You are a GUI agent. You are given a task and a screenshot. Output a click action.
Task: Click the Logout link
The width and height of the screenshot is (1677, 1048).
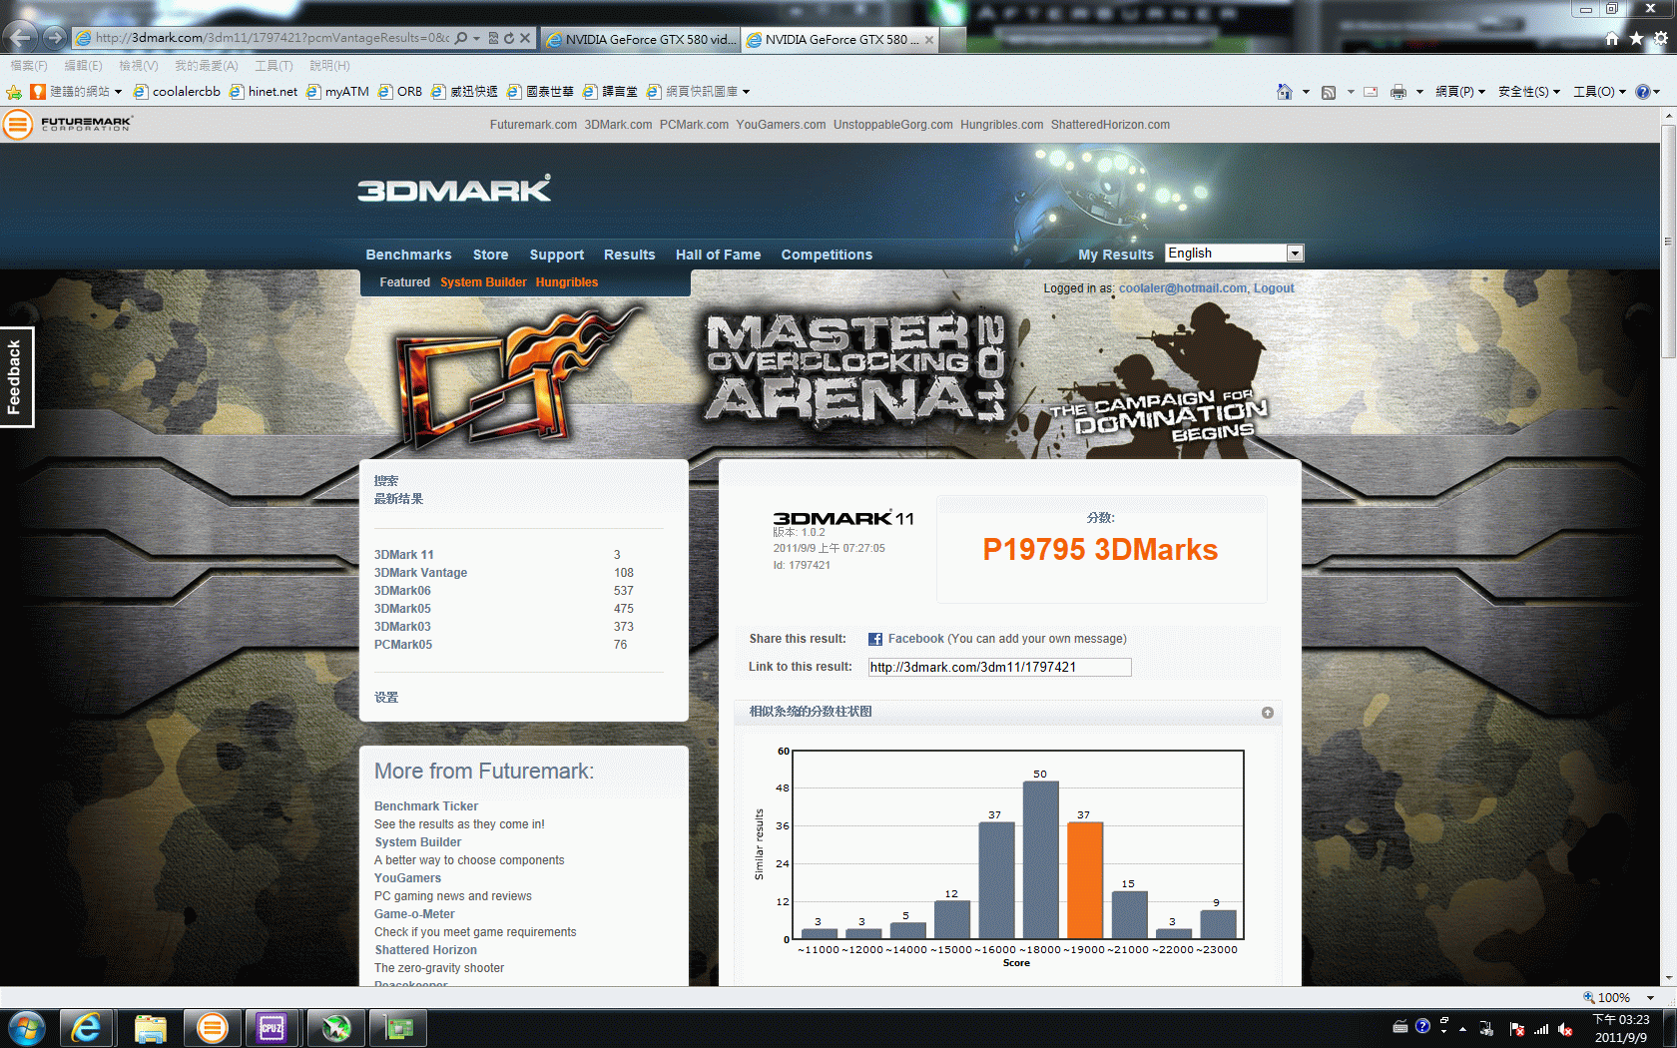pos(1274,288)
